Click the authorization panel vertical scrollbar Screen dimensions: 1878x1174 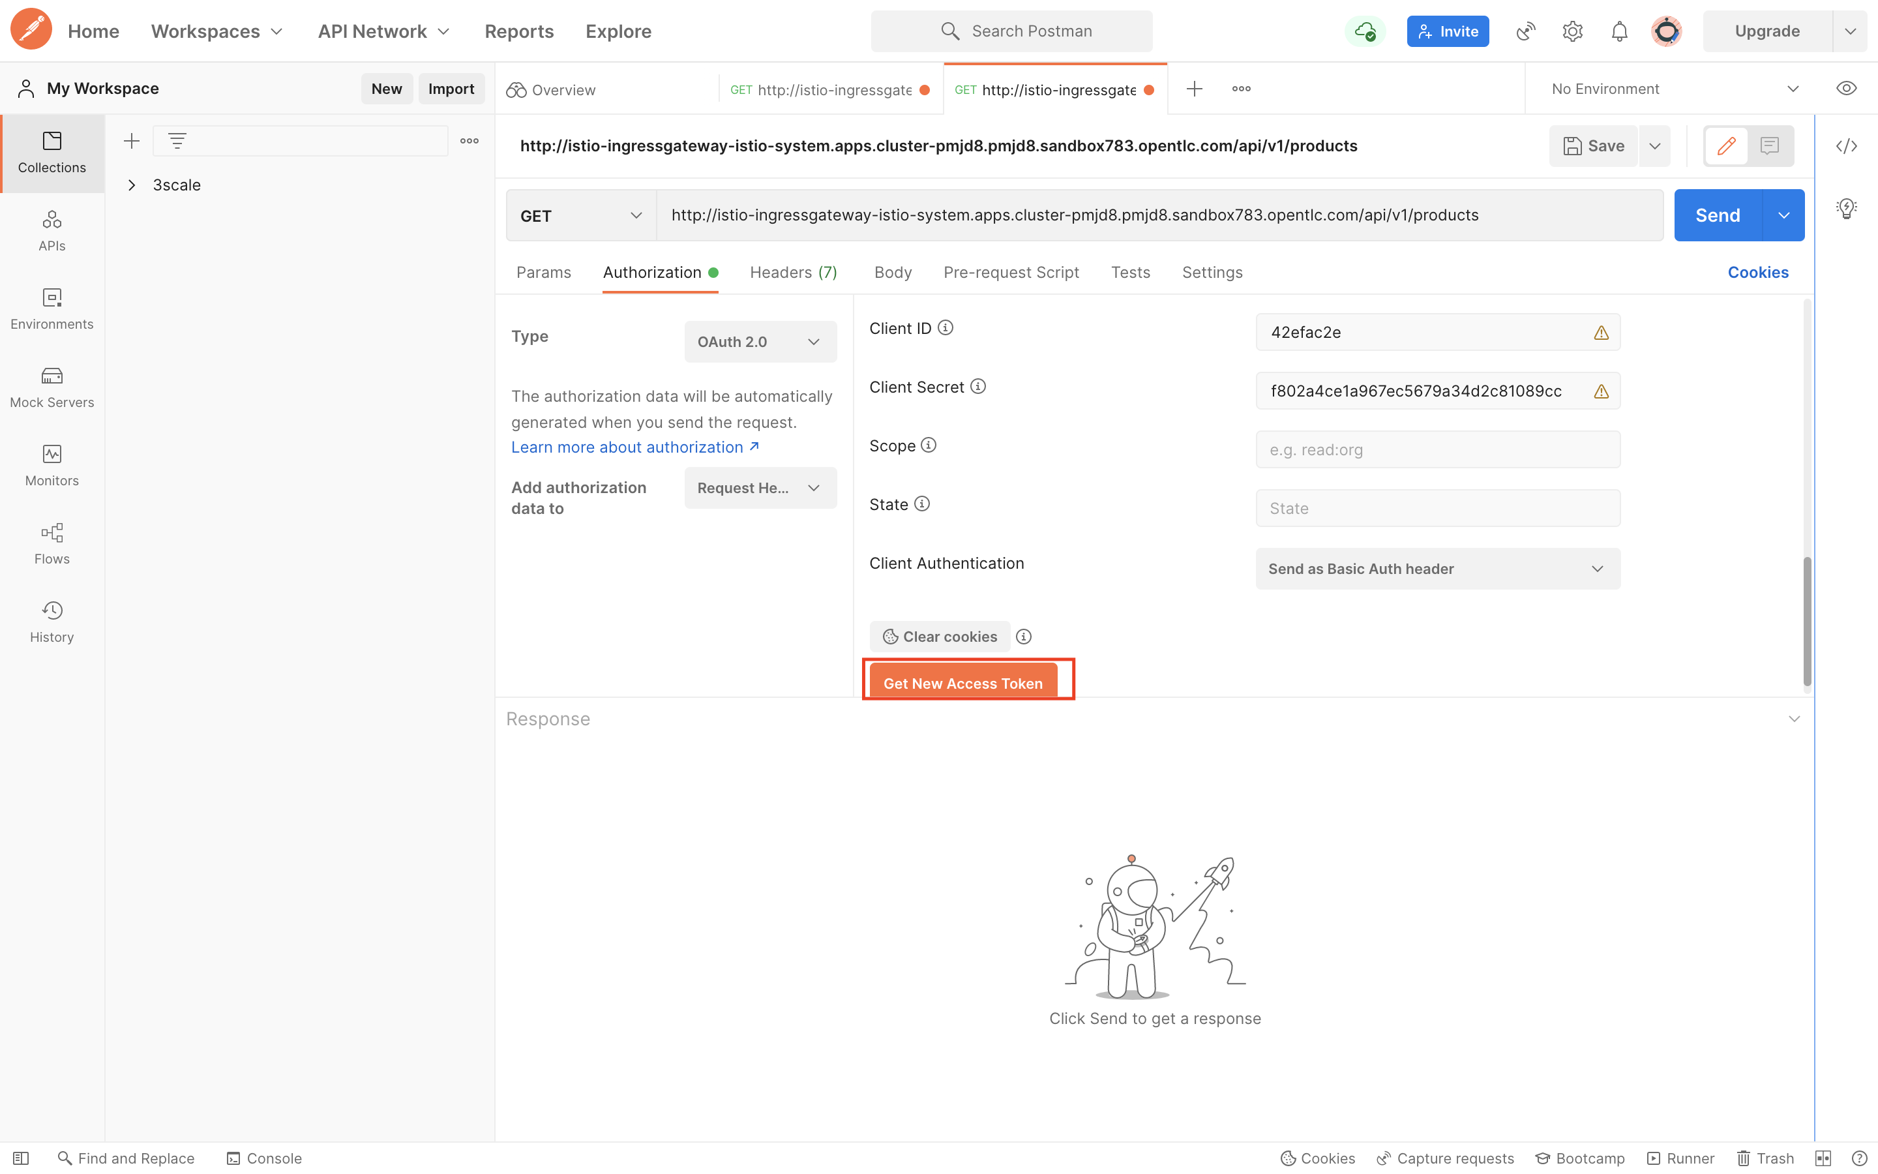tap(1807, 621)
